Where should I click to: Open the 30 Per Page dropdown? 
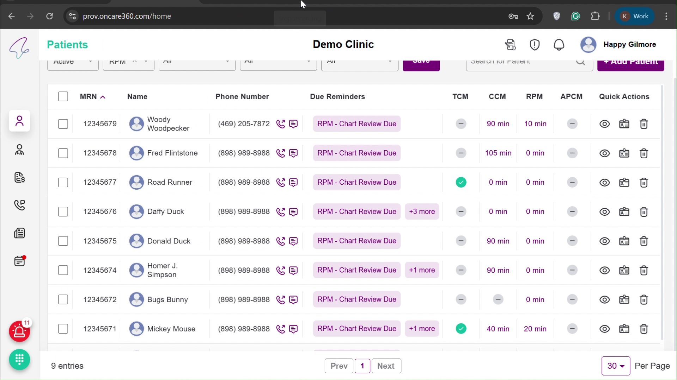coord(616,366)
